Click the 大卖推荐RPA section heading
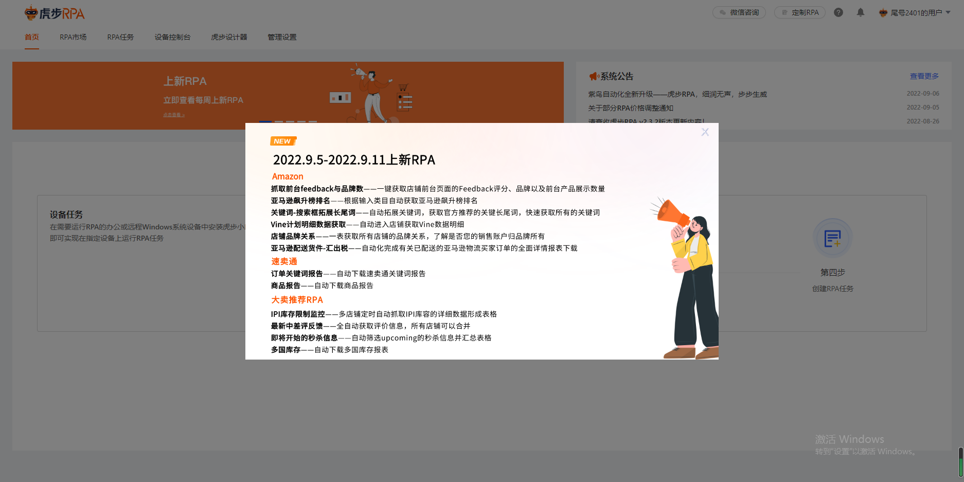 297,300
